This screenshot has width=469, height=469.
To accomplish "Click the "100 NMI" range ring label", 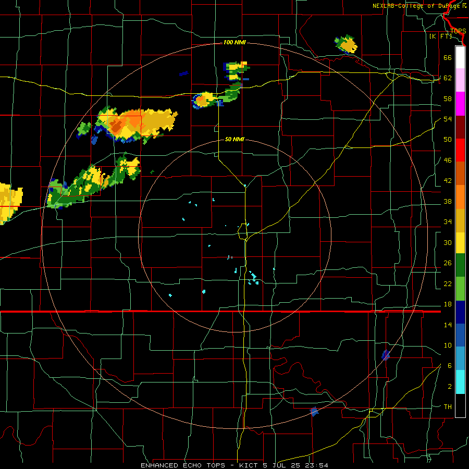I will pos(234,43).
